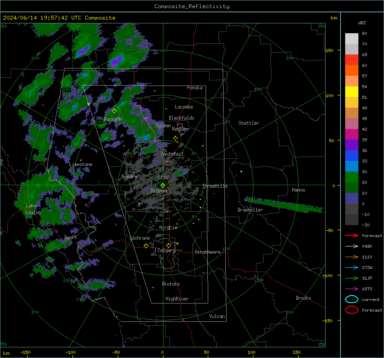Click the white 04DK arrow legend icon
This screenshot has width=384, height=358.
[352, 246]
